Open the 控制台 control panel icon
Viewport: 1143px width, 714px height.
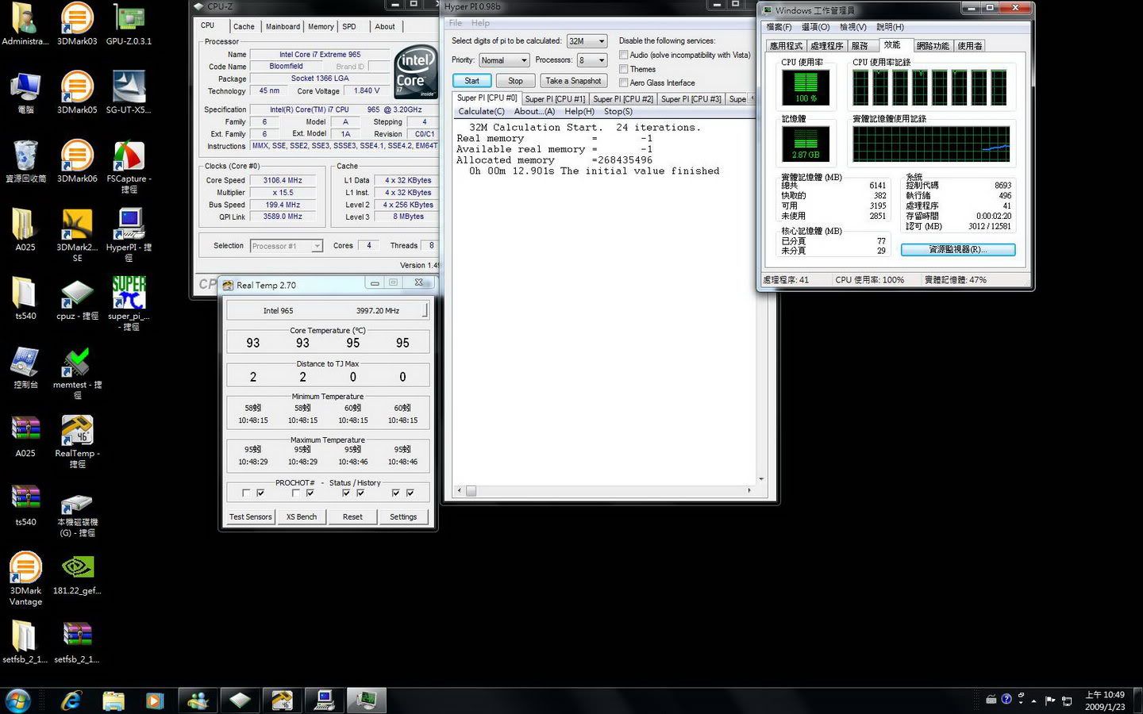(25, 368)
